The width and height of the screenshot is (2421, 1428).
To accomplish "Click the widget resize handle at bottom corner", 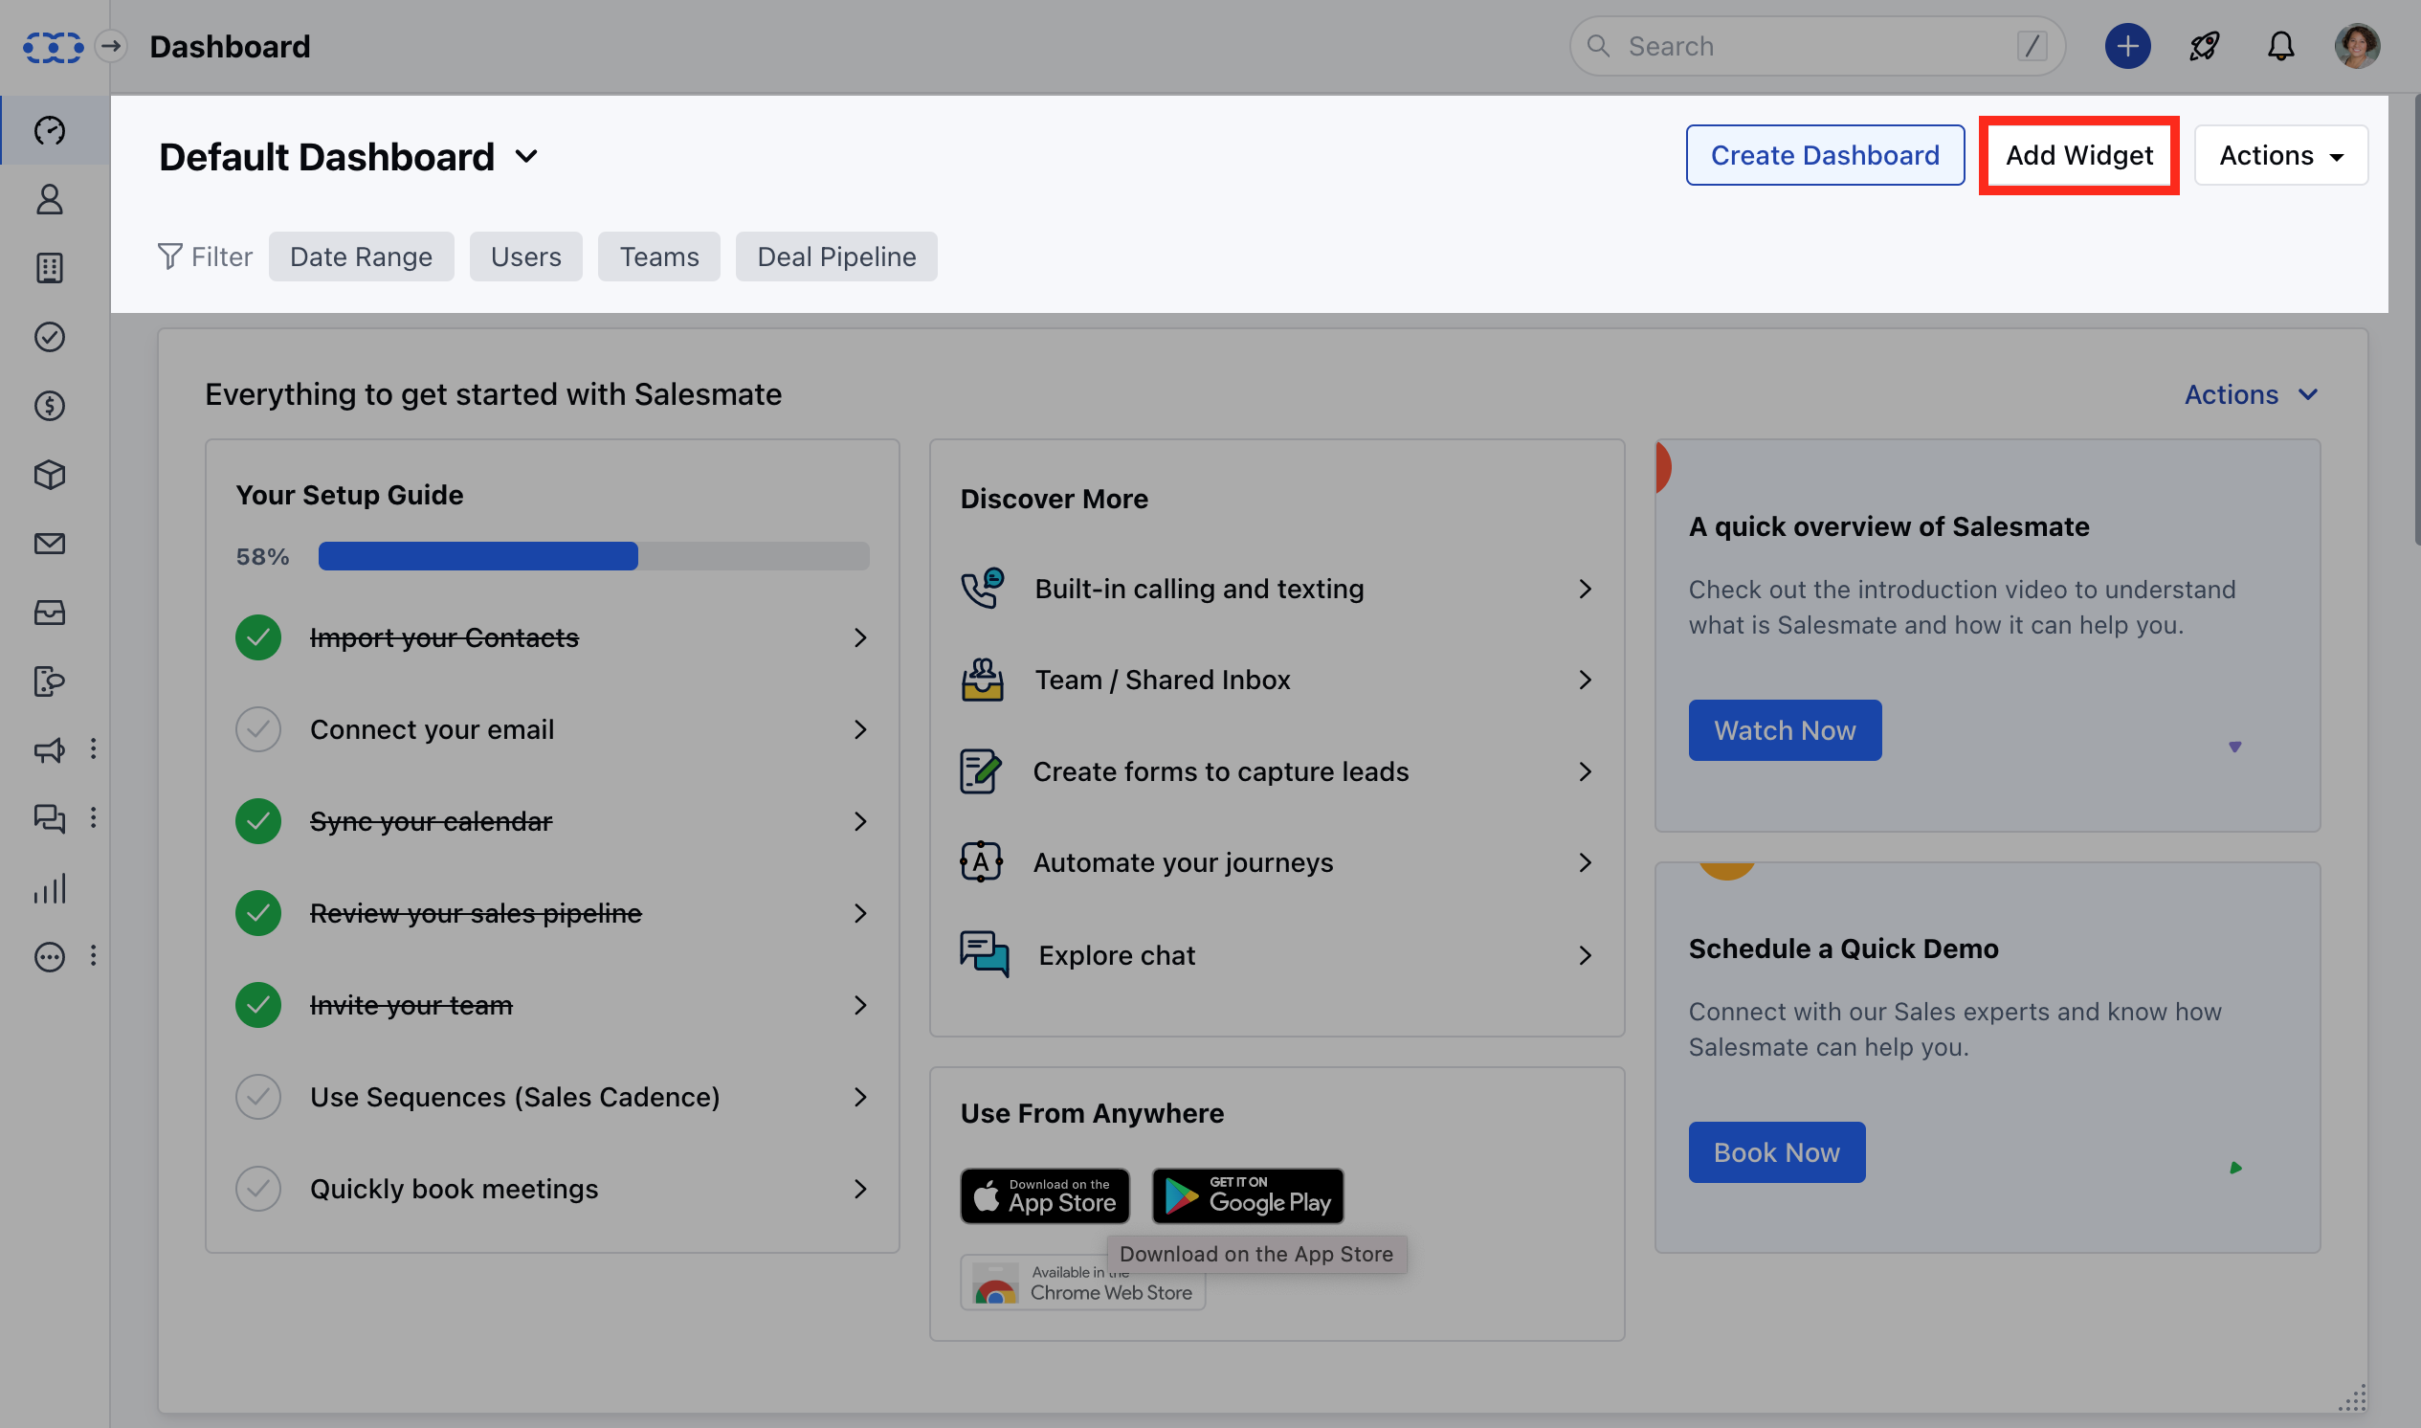I will coord(2353,1397).
